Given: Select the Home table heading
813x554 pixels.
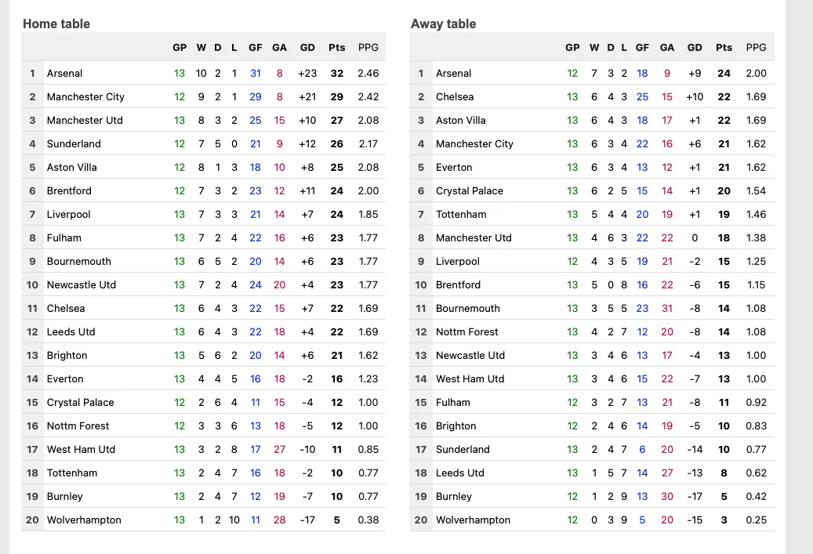Looking at the screenshot, I should (x=56, y=24).
